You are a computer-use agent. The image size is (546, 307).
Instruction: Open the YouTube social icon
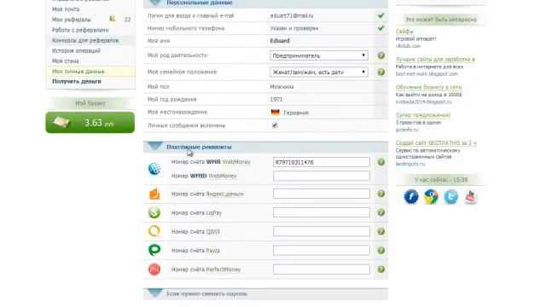(470, 197)
